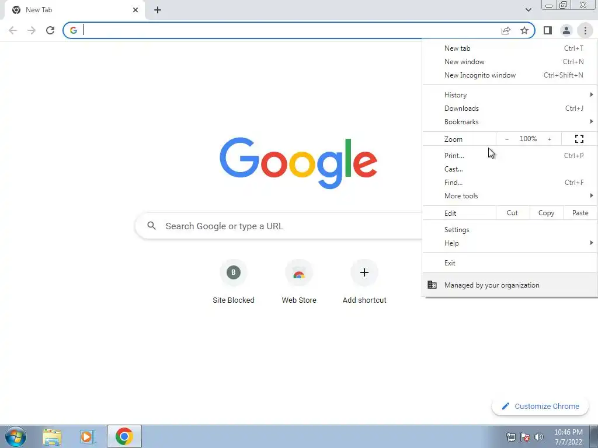Image resolution: width=598 pixels, height=448 pixels.
Task: Expand the History submenu
Action: tap(510, 95)
